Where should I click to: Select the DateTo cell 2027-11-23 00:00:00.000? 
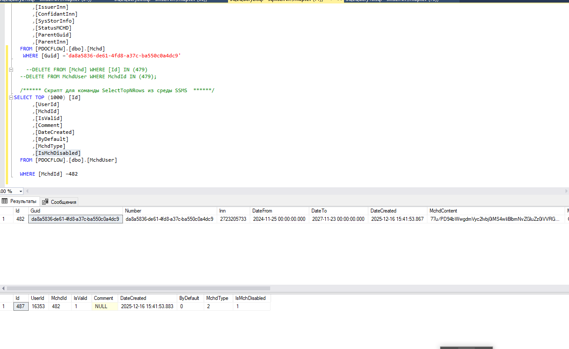point(338,219)
